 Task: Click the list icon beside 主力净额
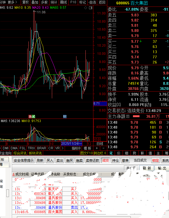point(128,116)
